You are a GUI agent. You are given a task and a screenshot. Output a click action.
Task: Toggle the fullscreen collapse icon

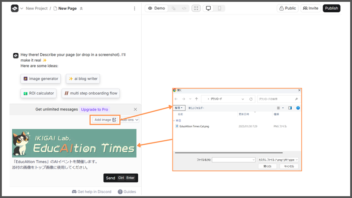[196, 8]
